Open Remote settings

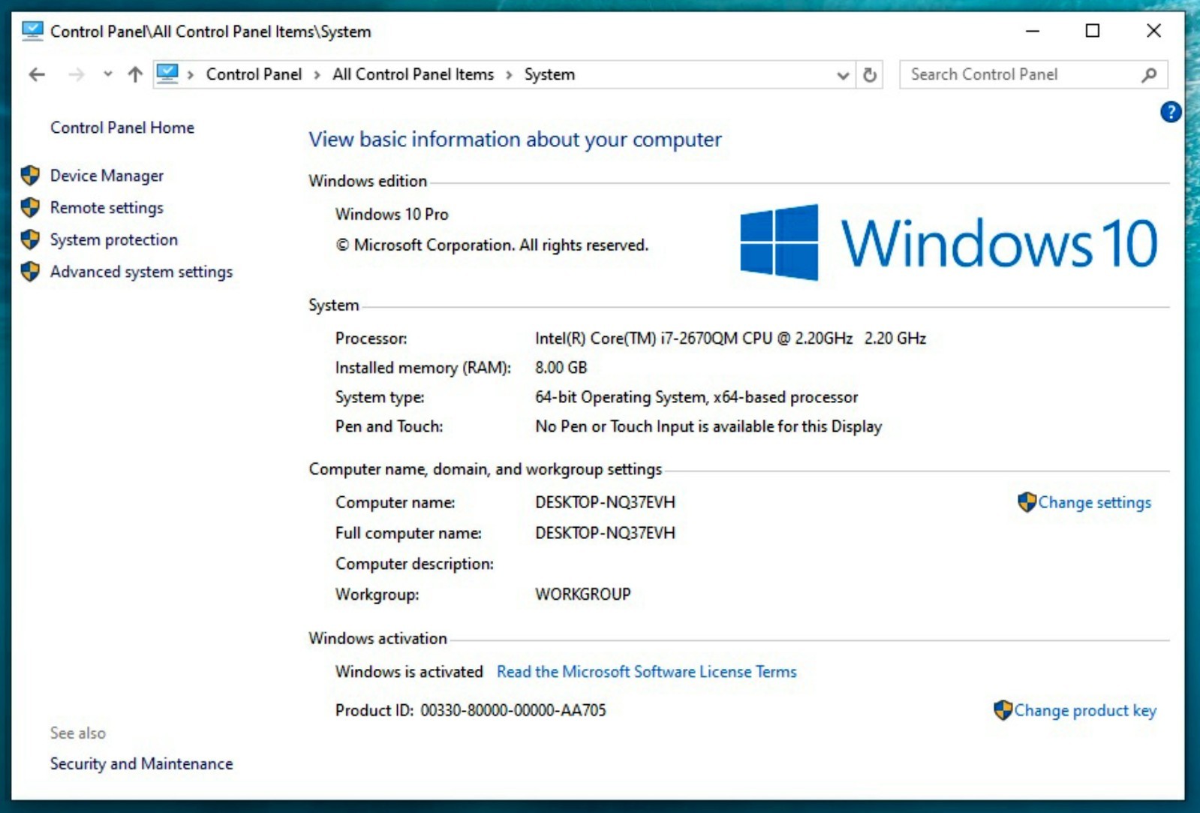click(107, 208)
